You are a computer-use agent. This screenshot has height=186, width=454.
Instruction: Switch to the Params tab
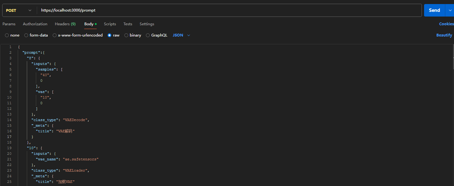(9, 24)
